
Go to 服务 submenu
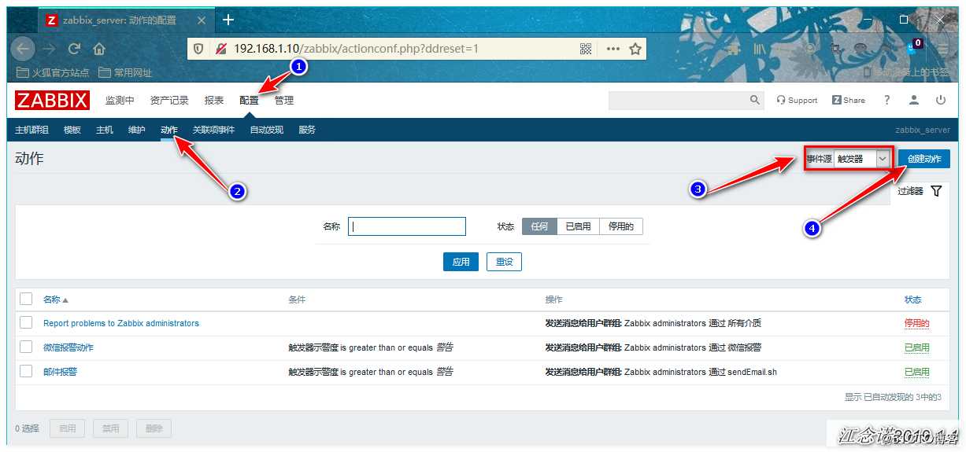point(307,130)
